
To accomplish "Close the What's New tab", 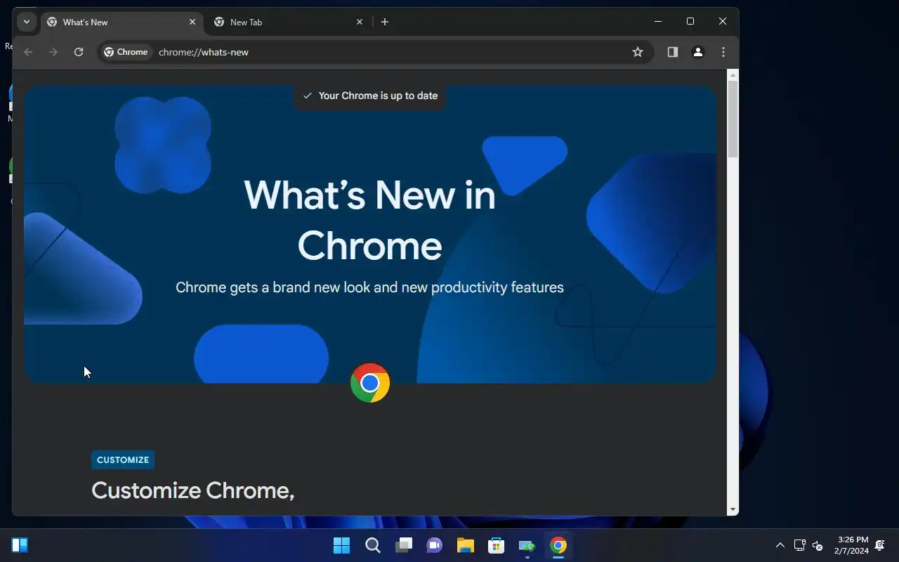I will point(192,22).
